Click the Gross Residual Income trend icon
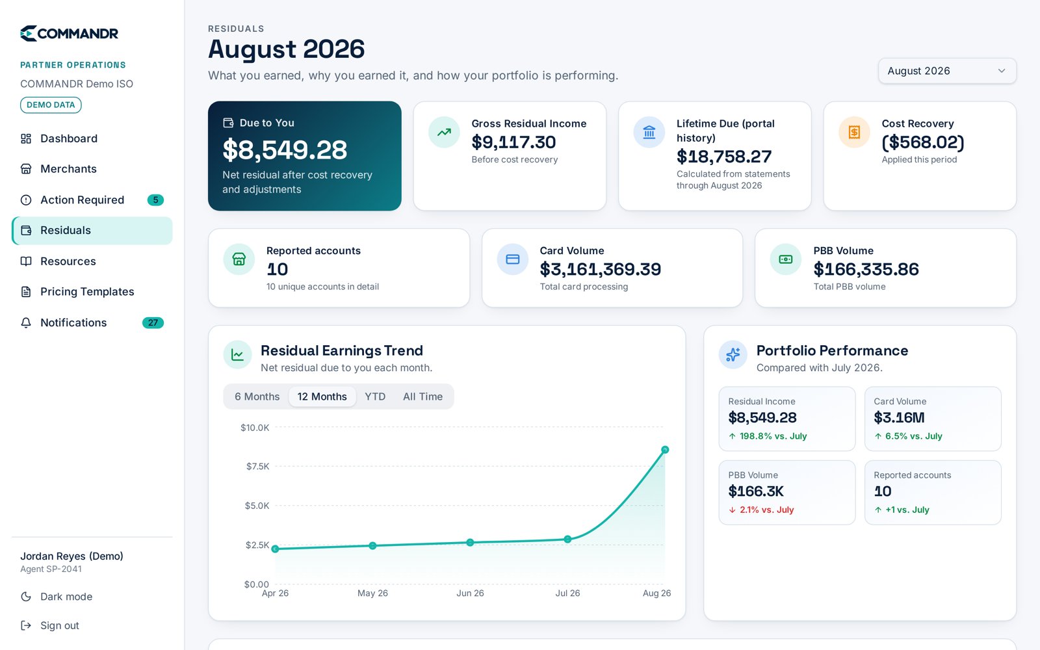 pyautogui.click(x=444, y=133)
